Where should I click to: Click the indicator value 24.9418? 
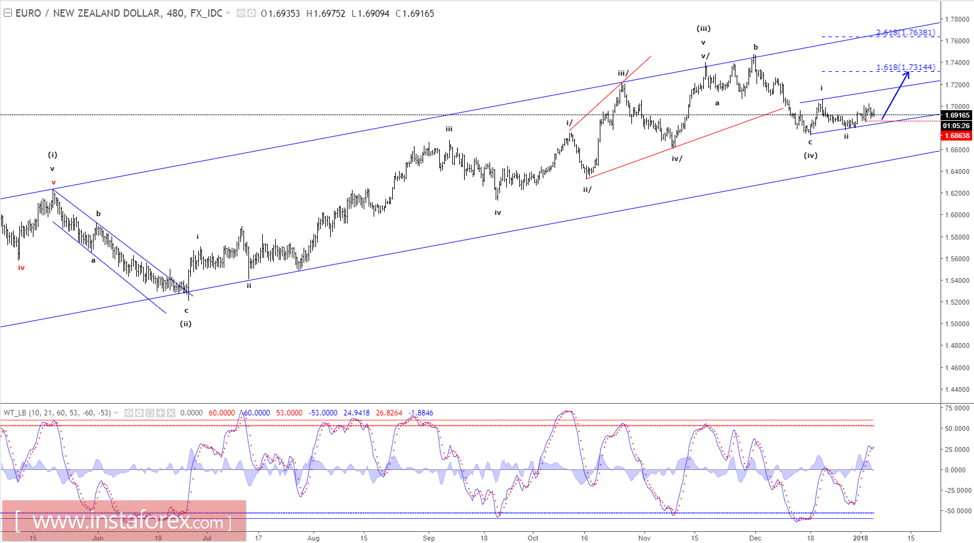[x=356, y=413]
